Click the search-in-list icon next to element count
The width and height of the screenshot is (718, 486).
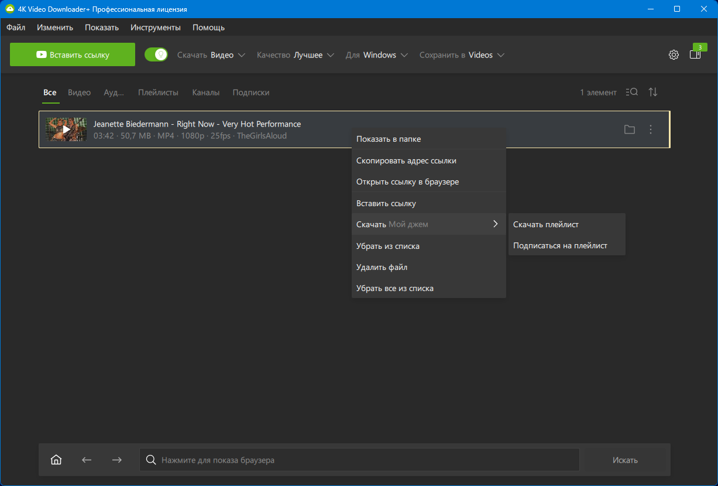point(631,93)
